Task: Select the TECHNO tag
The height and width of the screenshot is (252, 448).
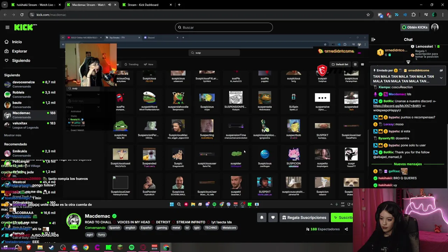Action: [211, 228]
